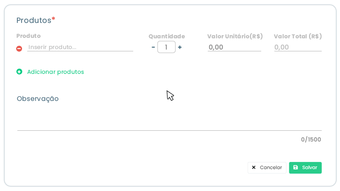
Task: Click the X icon inside Cancelar
Action: 254,168
